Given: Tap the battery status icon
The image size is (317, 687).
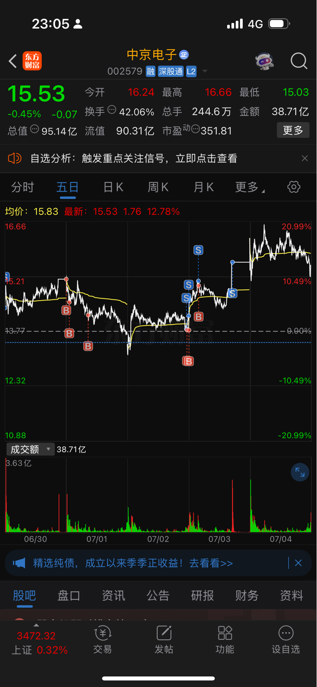Looking at the screenshot, I should point(279,24).
